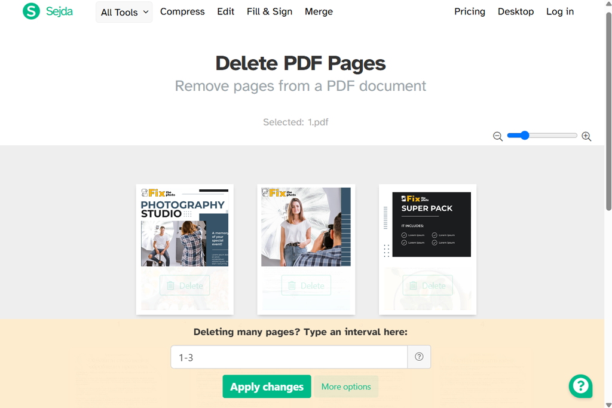Open the Merge tool link

tap(319, 12)
